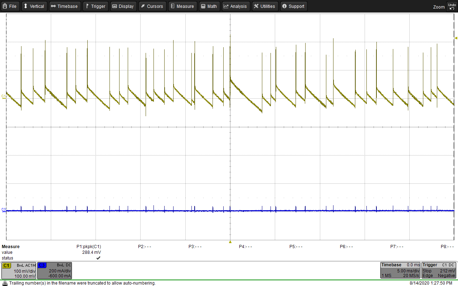
Task: Select the C3 ground level marker
Action: tap(4, 209)
